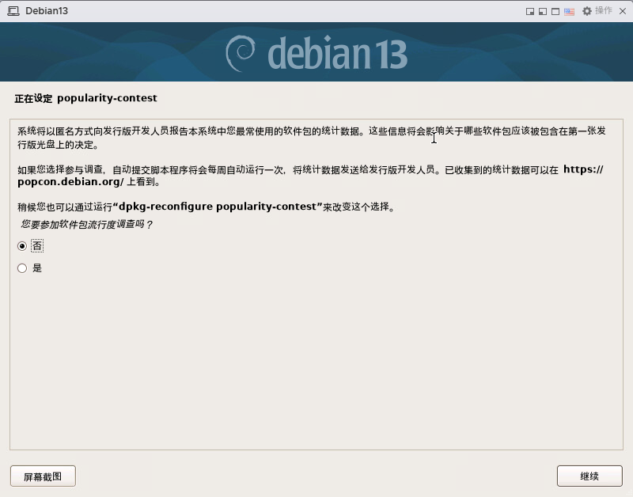633x497 pixels.
Task: Click the debian 13 banner title text
Action: pos(338,54)
